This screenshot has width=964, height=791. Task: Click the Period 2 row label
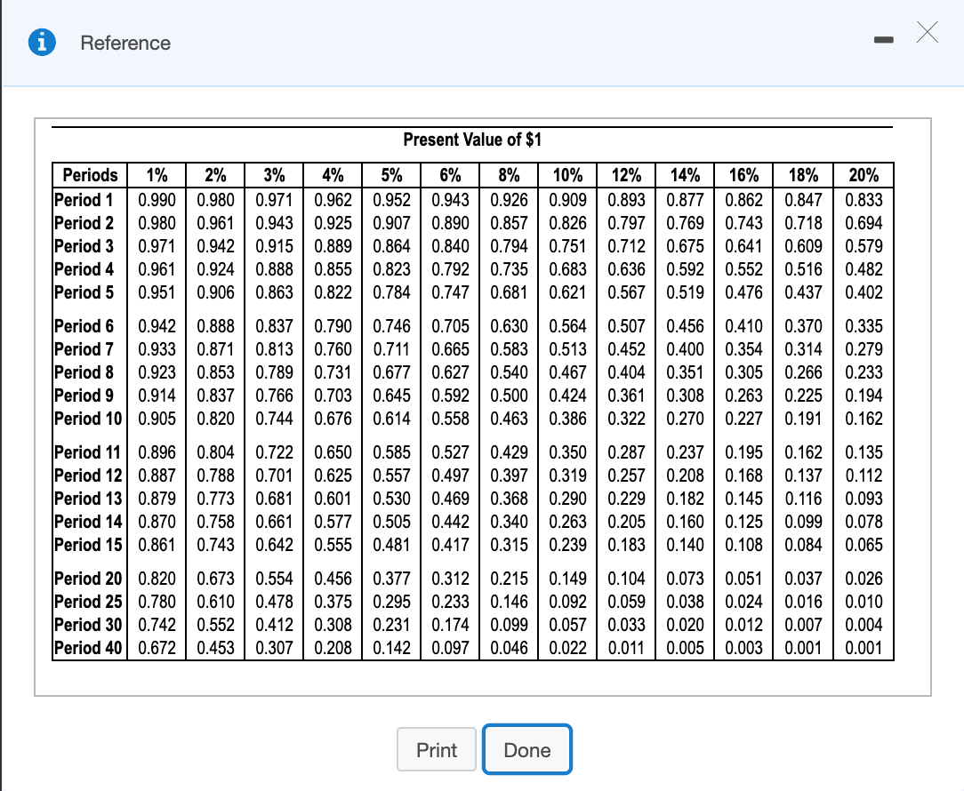[x=84, y=222]
